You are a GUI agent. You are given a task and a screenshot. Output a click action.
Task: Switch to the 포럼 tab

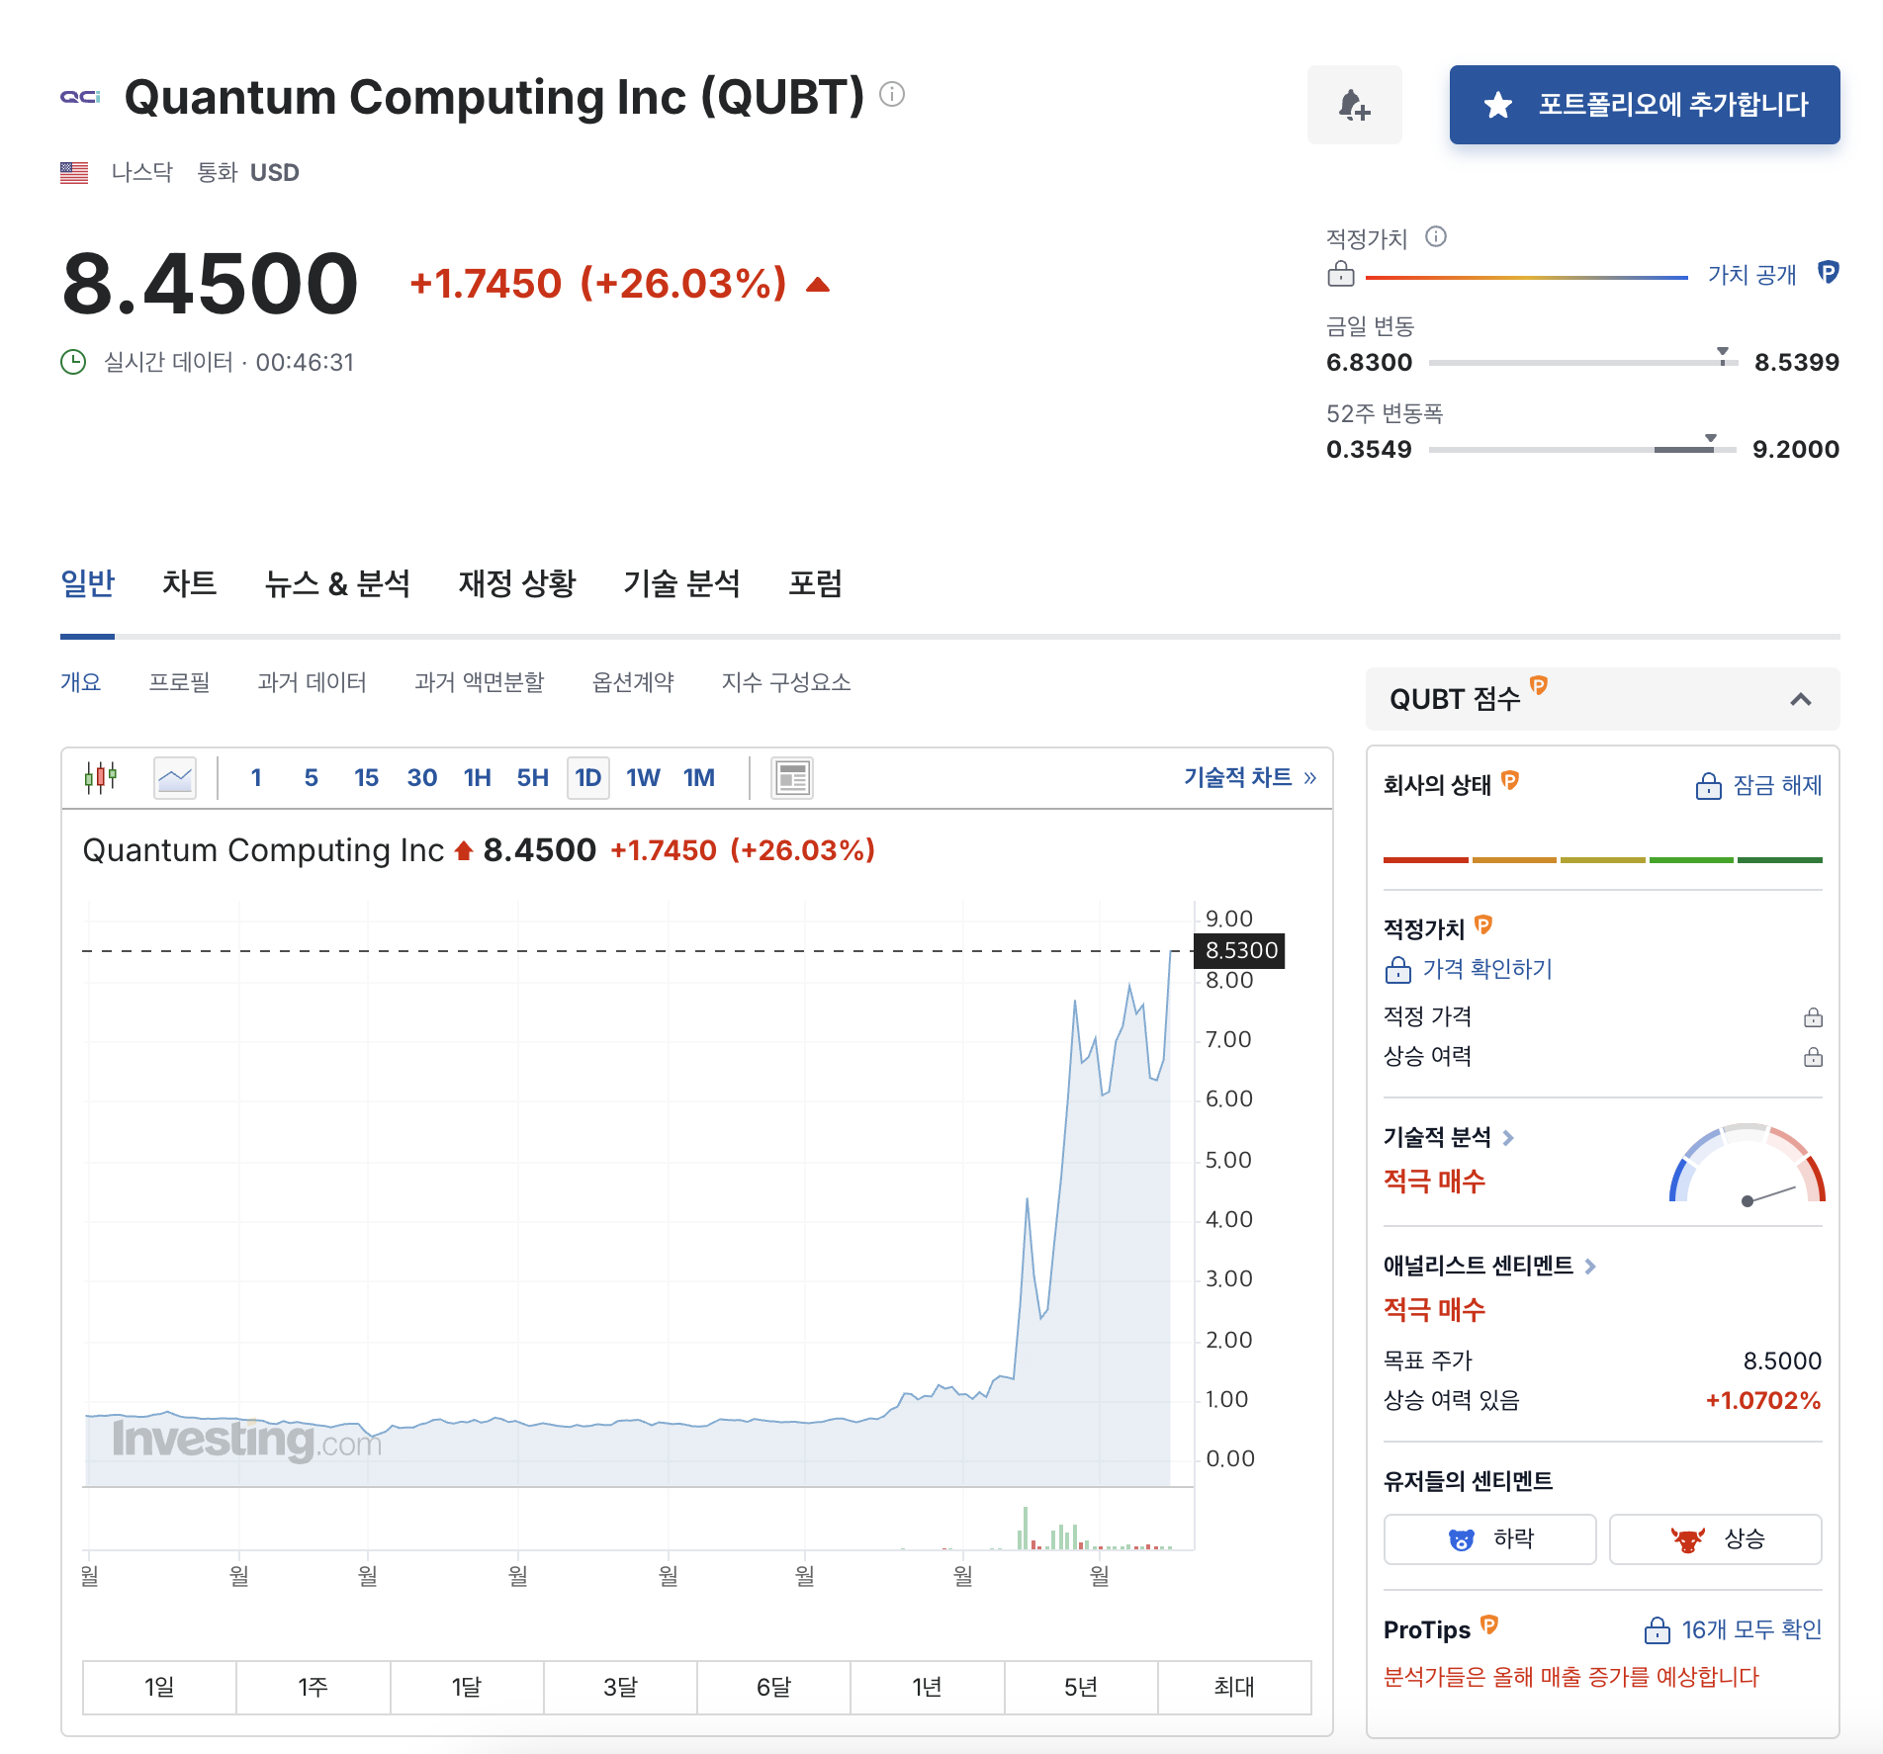pyautogui.click(x=816, y=583)
